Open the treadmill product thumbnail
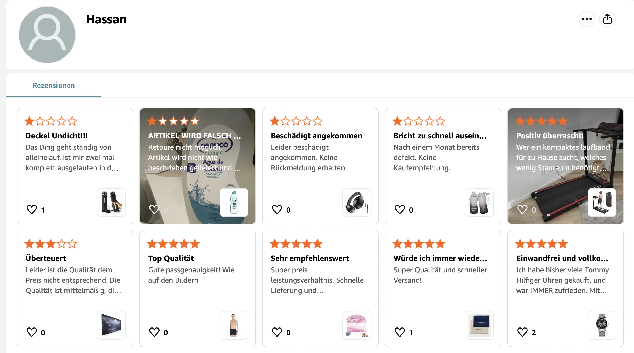This screenshot has width=634, height=353. click(602, 203)
